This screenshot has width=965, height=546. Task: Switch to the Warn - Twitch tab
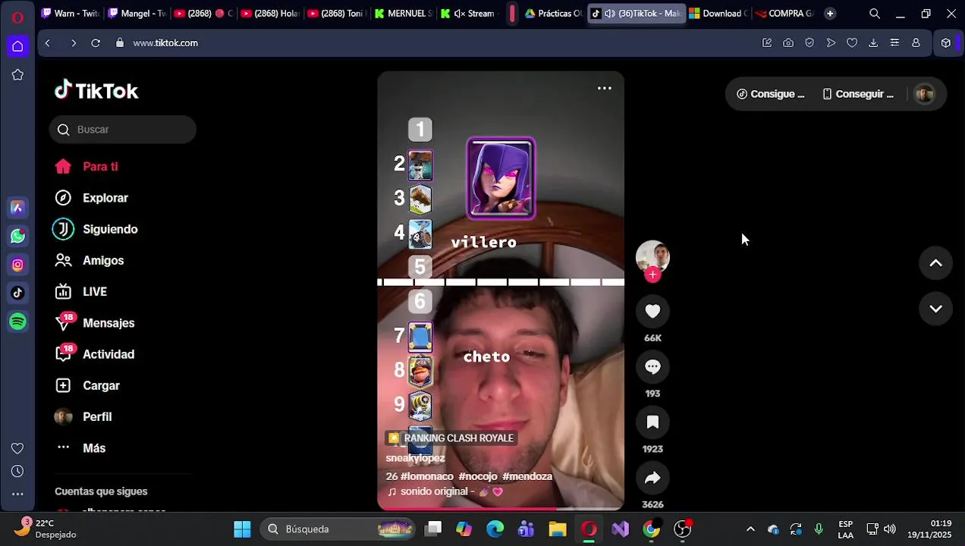pos(70,13)
